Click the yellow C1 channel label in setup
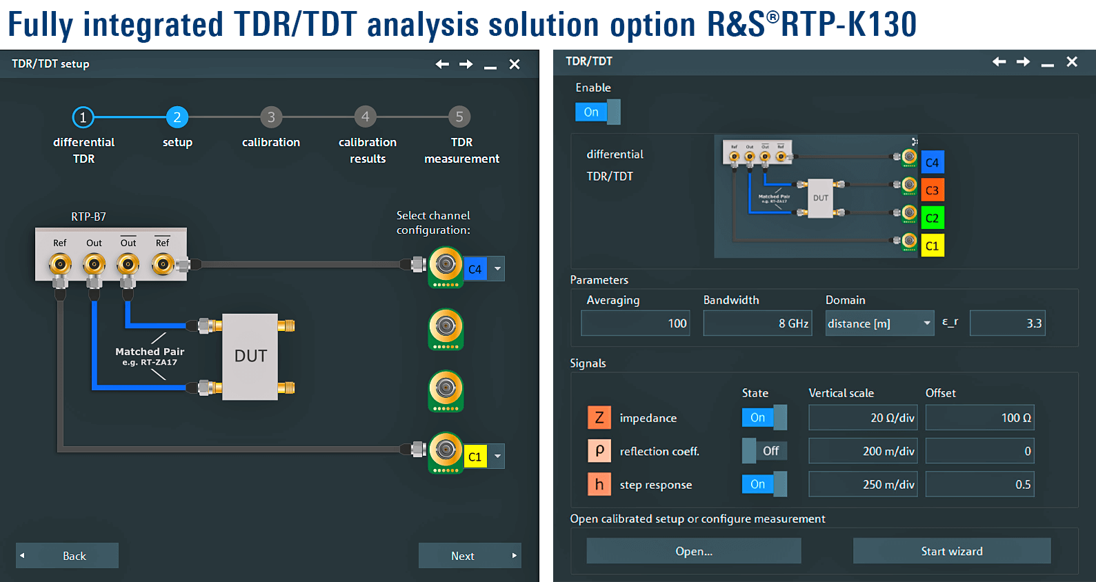 (x=475, y=456)
